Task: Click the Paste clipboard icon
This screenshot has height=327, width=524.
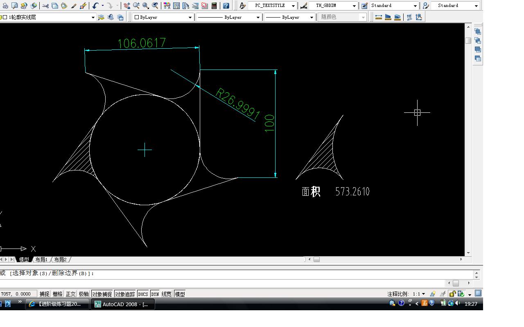Action: [64, 6]
